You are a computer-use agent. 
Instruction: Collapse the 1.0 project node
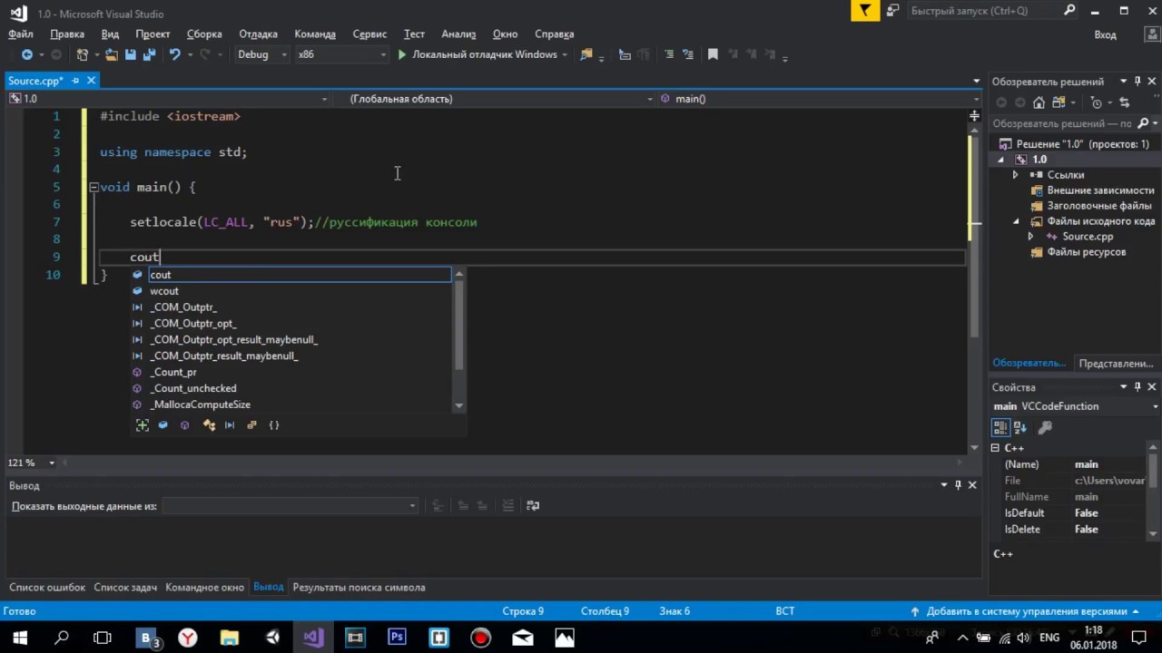pyautogui.click(x=1001, y=160)
